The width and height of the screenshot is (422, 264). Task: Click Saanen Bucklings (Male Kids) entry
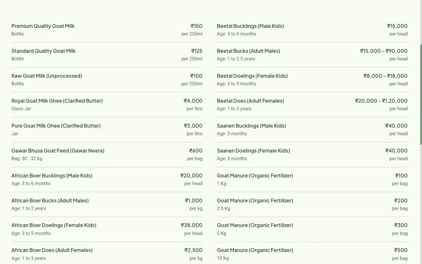[312, 130]
